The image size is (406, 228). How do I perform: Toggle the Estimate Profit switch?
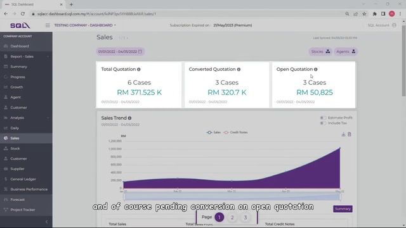[323, 118]
